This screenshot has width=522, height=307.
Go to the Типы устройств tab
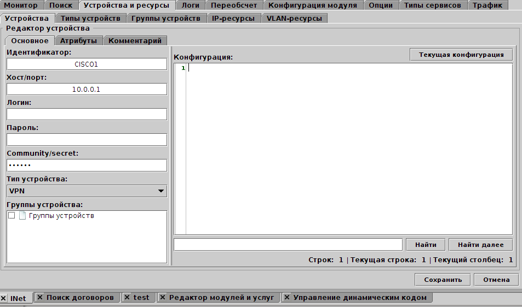point(90,18)
